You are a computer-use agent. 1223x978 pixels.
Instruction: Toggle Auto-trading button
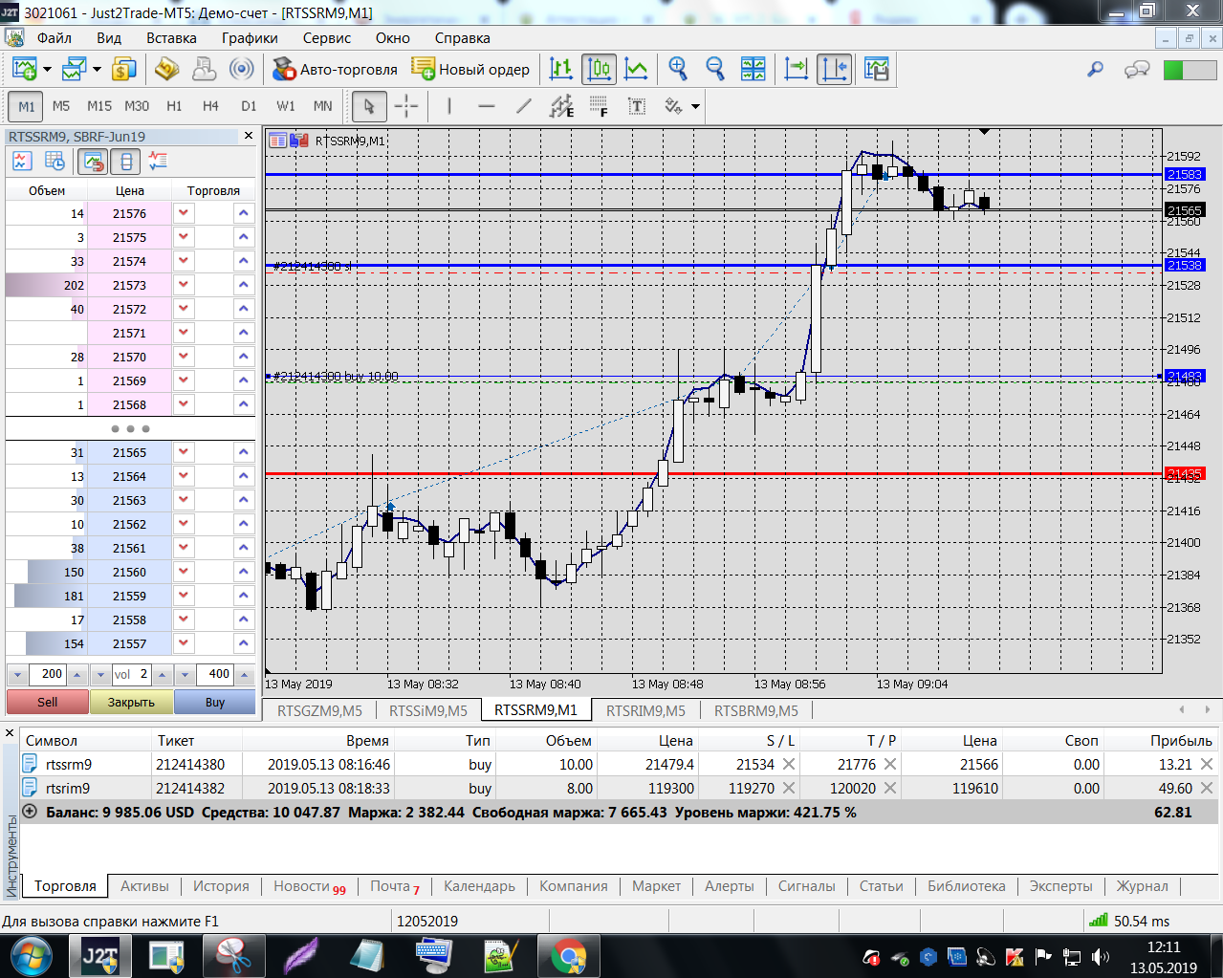[x=335, y=69]
